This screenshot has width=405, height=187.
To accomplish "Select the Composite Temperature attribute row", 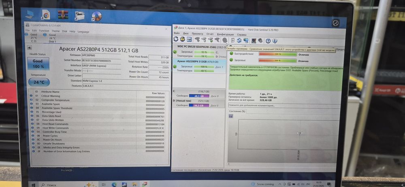I will [x=97, y=100].
